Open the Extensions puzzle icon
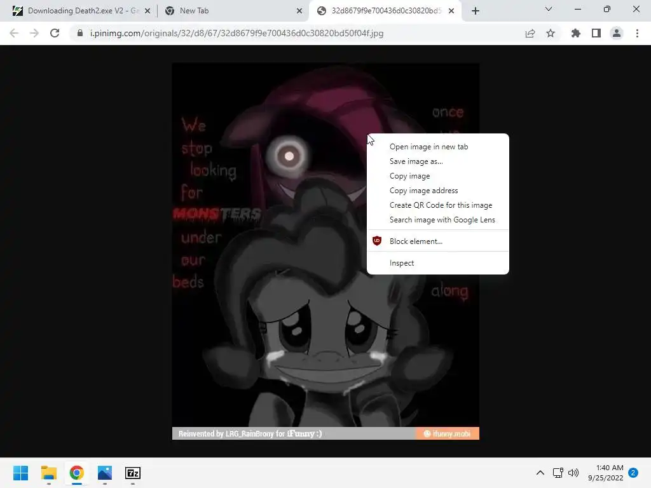This screenshot has height=488, width=651. (x=576, y=33)
